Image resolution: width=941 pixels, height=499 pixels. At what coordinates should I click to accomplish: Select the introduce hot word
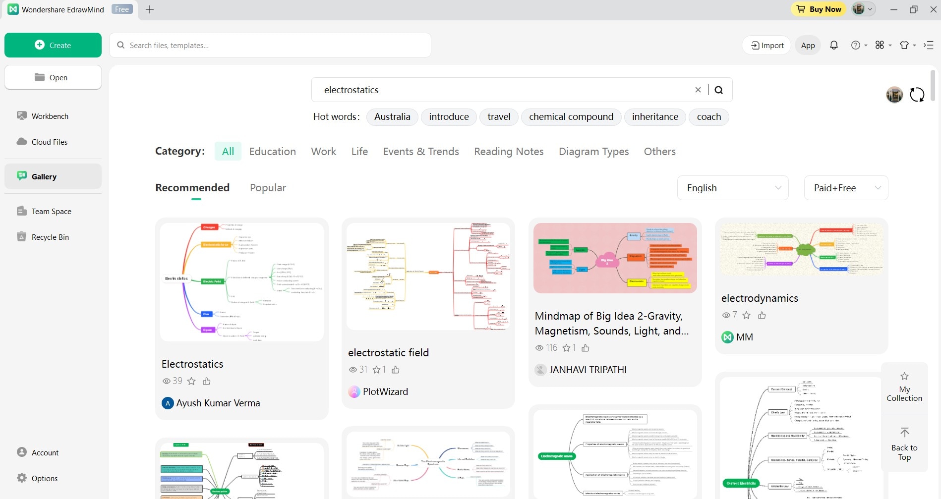[x=449, y=117]
